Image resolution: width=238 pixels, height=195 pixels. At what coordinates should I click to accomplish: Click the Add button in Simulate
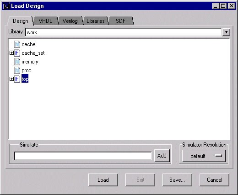(x=162, y=156)
